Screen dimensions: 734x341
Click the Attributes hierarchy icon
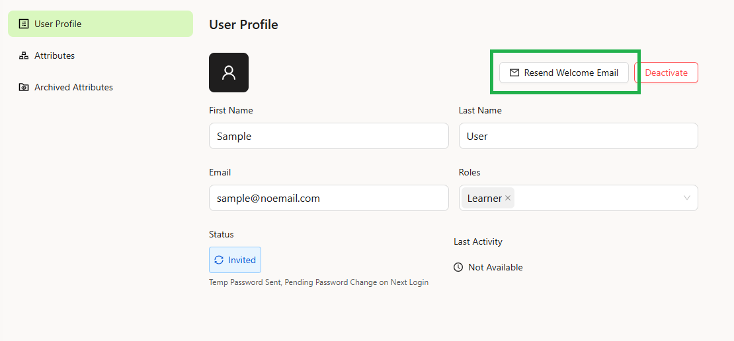click(x=23, y=55)
